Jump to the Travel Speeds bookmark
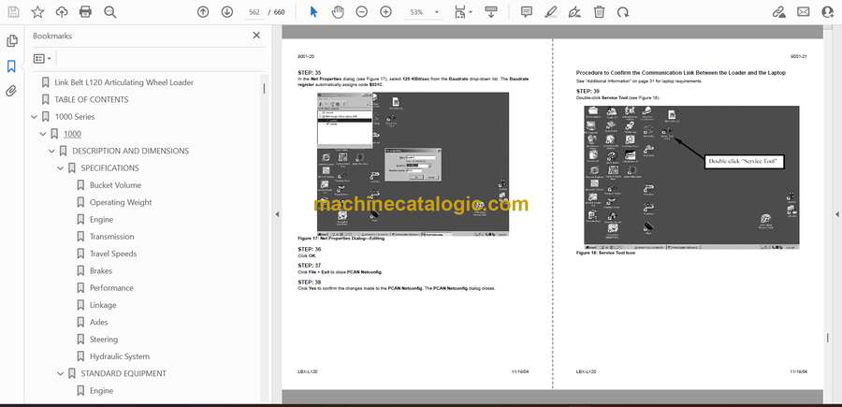Image resolution: width=842 pixels, height=407 pixels. (x=113, y=254)
